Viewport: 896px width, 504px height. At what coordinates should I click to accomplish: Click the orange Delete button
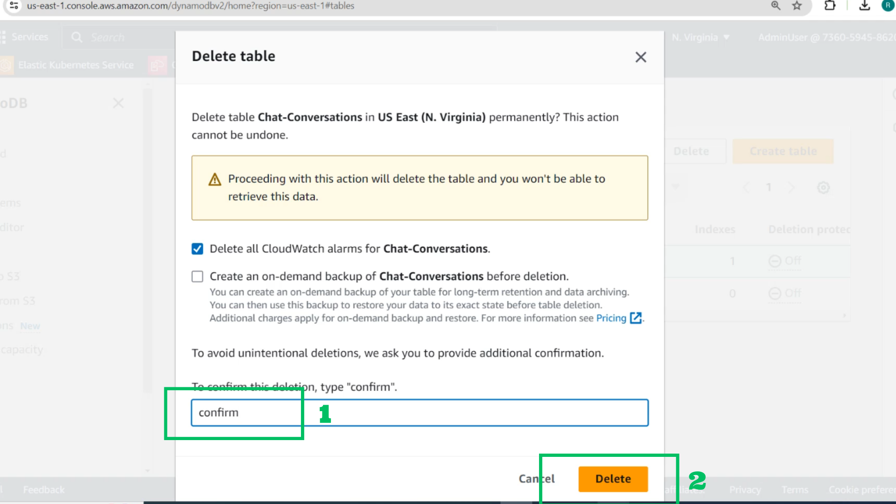tap(613, 479)
